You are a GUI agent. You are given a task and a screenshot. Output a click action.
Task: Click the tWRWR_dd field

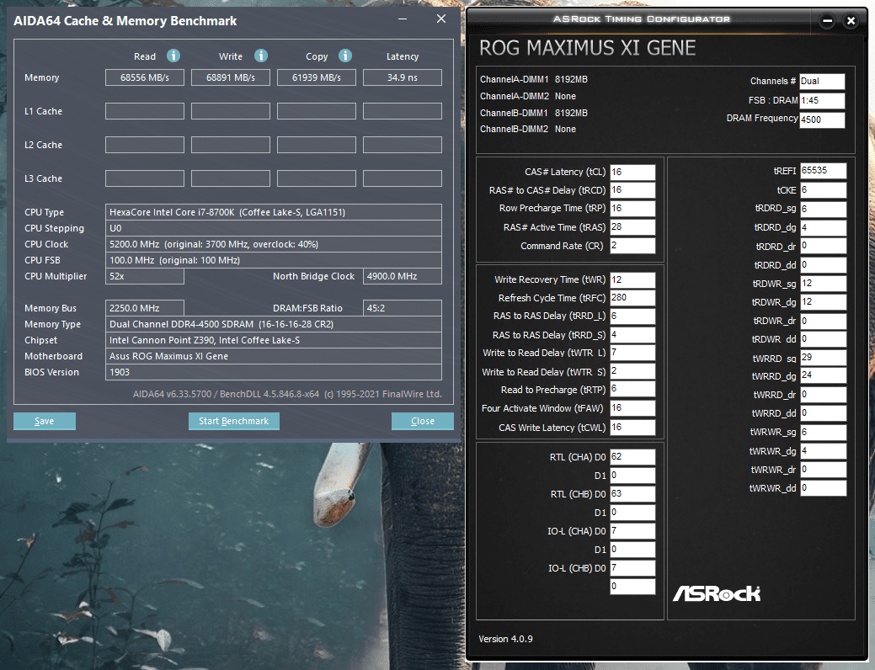point(823,488)
